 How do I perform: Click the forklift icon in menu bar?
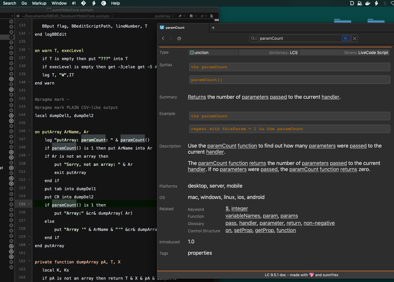tap(360, 3)
